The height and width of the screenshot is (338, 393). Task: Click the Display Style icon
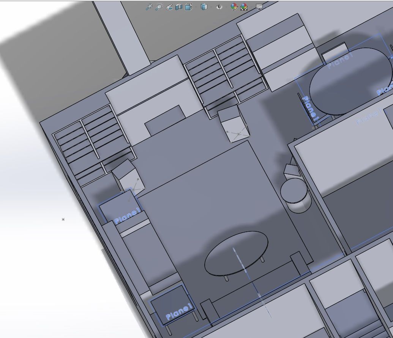[204, 7]
